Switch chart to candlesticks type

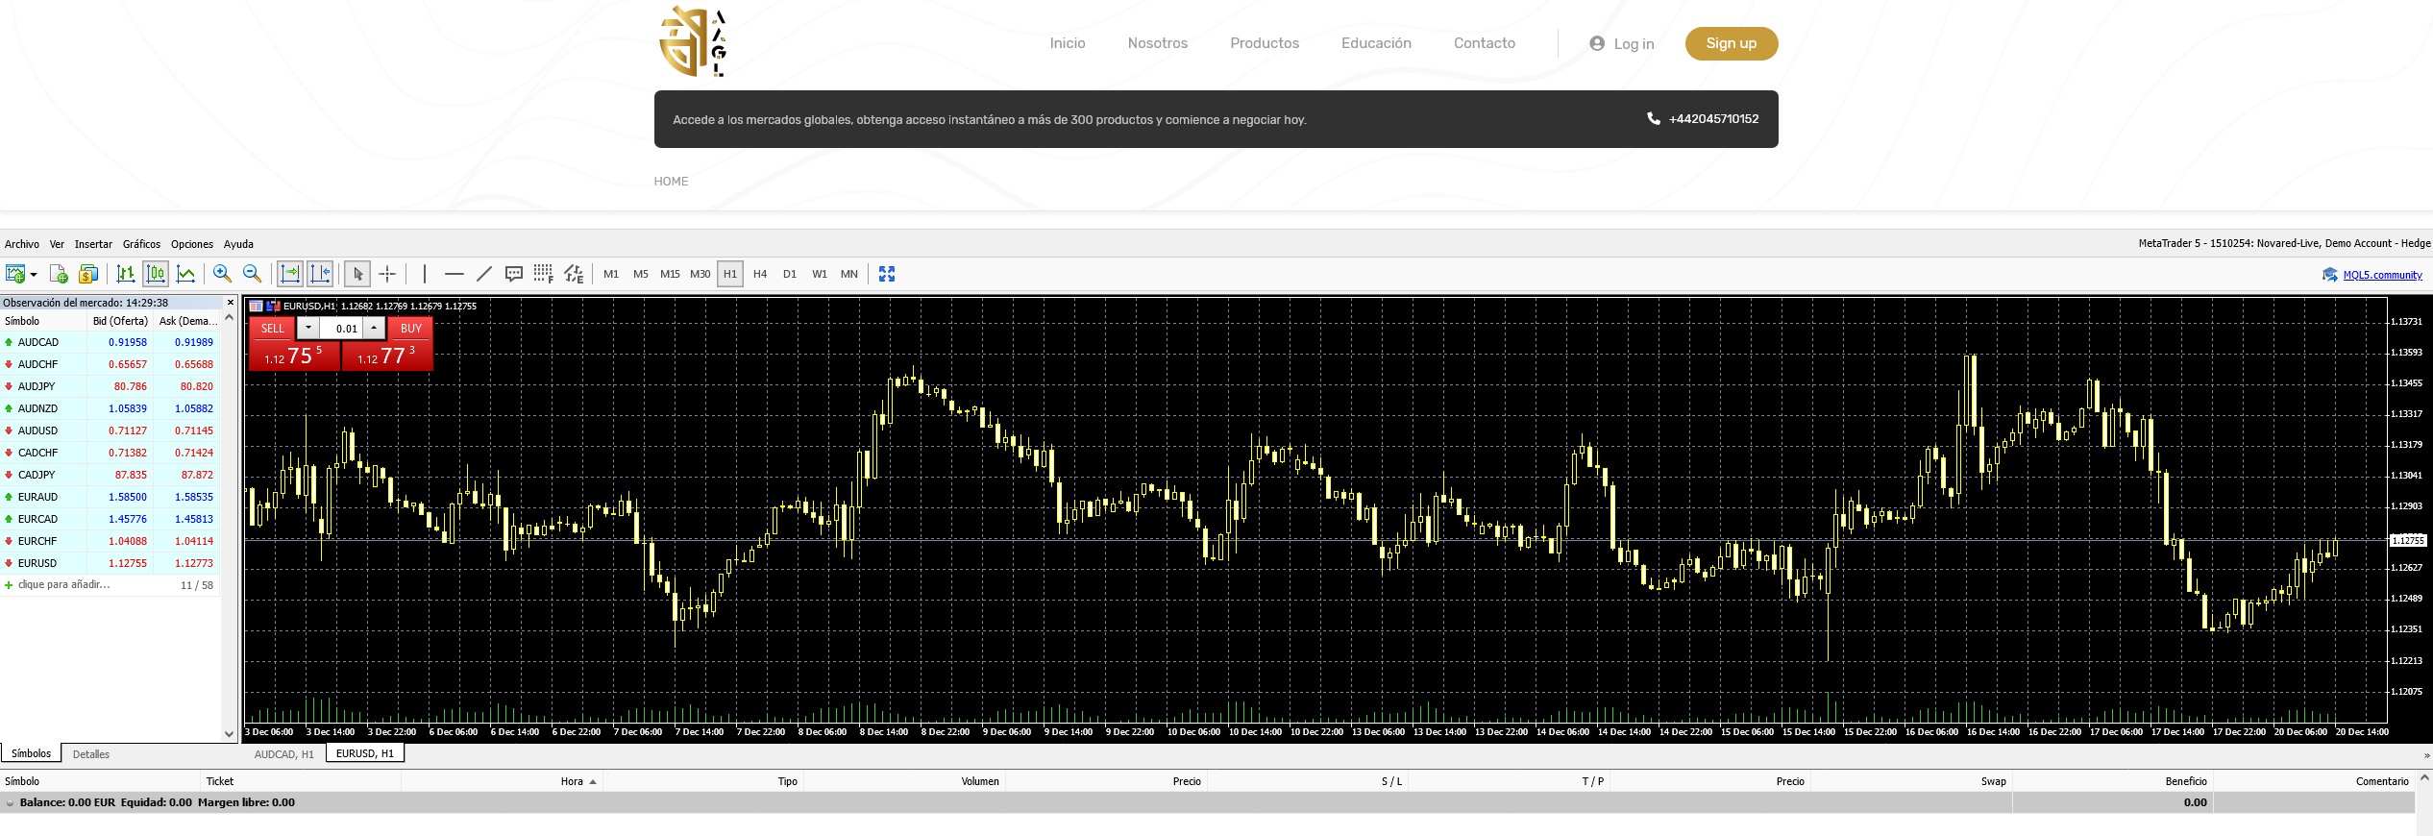156,274
